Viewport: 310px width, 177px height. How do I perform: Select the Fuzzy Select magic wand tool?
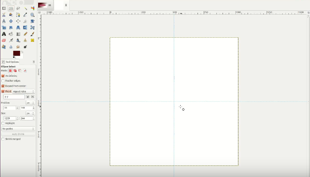(x=25, y=8)
